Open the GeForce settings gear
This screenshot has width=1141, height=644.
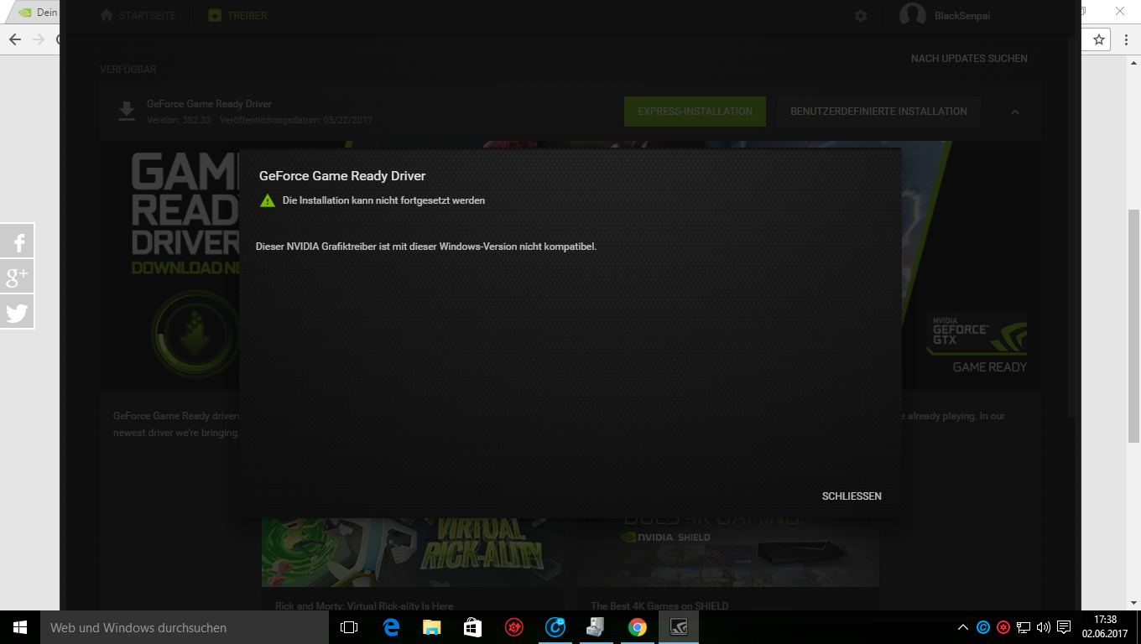point(861,16)
